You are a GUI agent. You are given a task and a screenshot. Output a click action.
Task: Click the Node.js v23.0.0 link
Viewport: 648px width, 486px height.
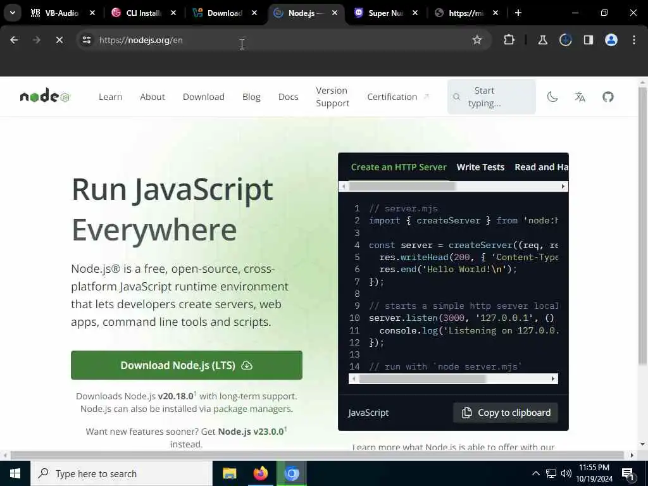(x=251, y=432)
